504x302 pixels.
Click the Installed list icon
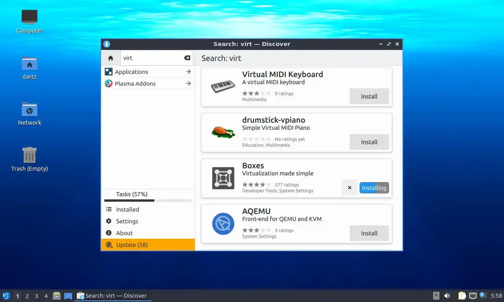[x=109, y=210]
